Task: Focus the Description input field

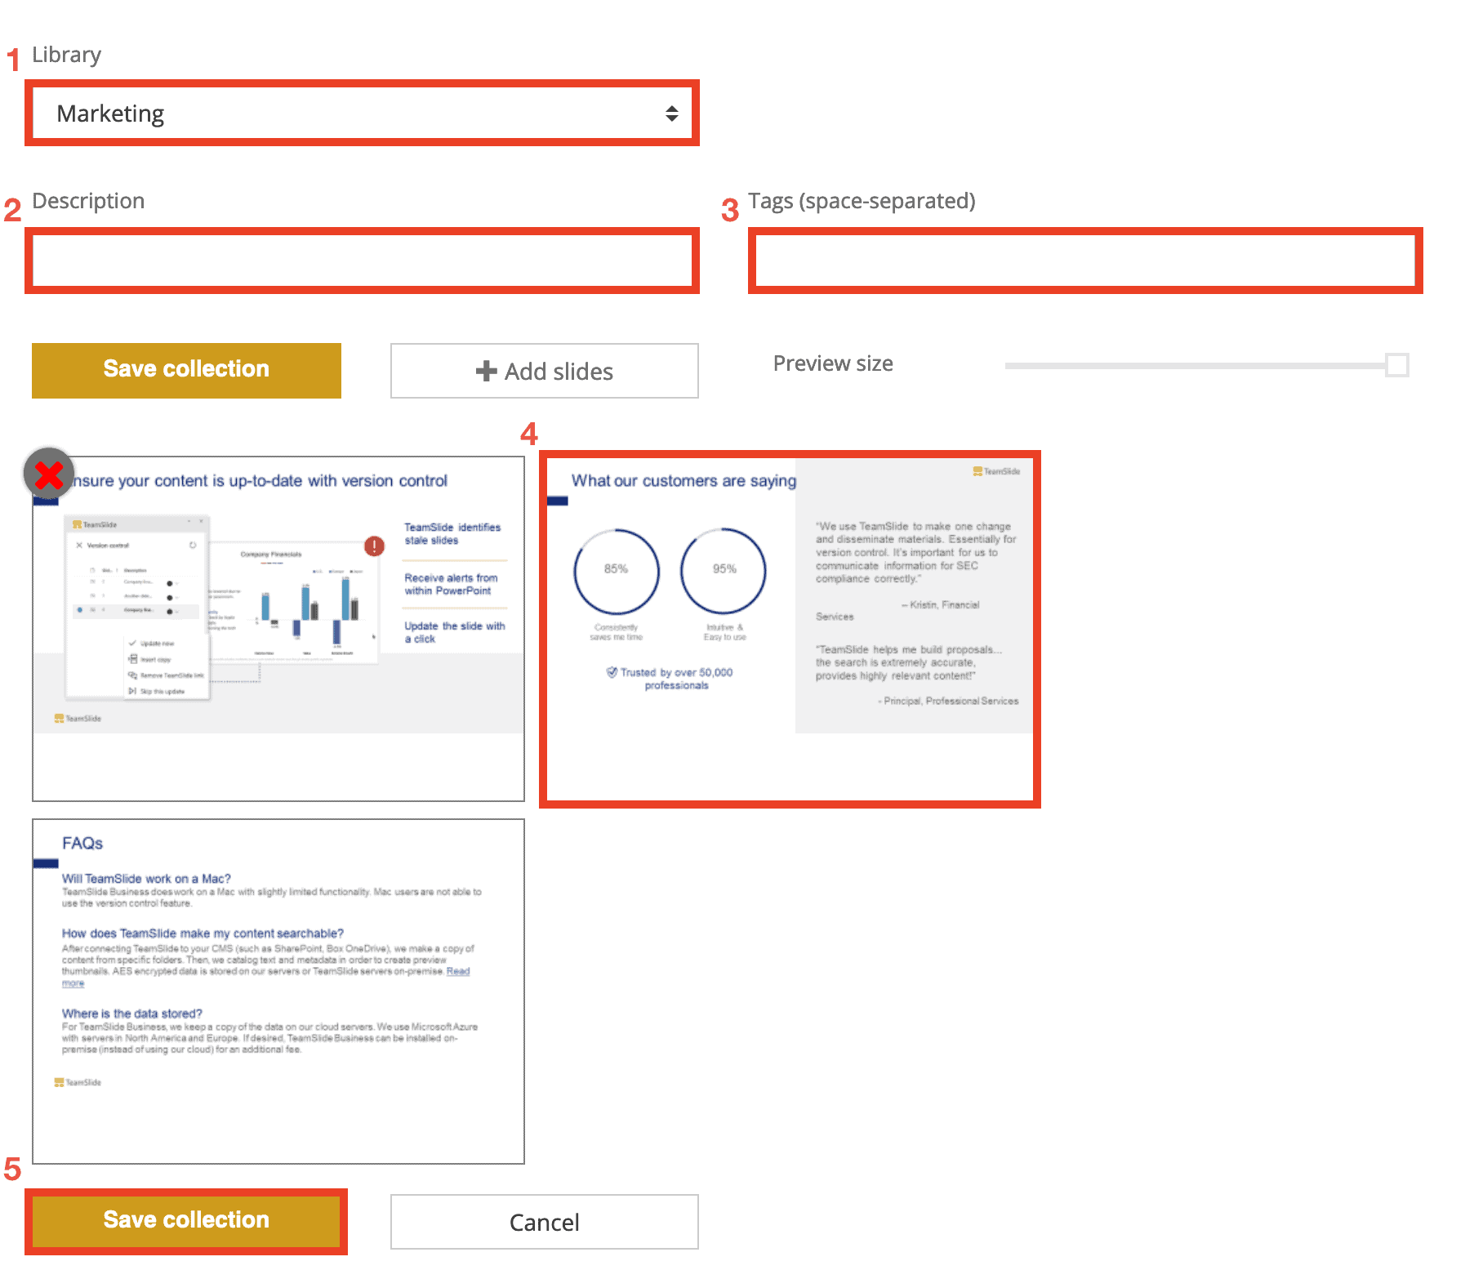Action: click(362, 261)
